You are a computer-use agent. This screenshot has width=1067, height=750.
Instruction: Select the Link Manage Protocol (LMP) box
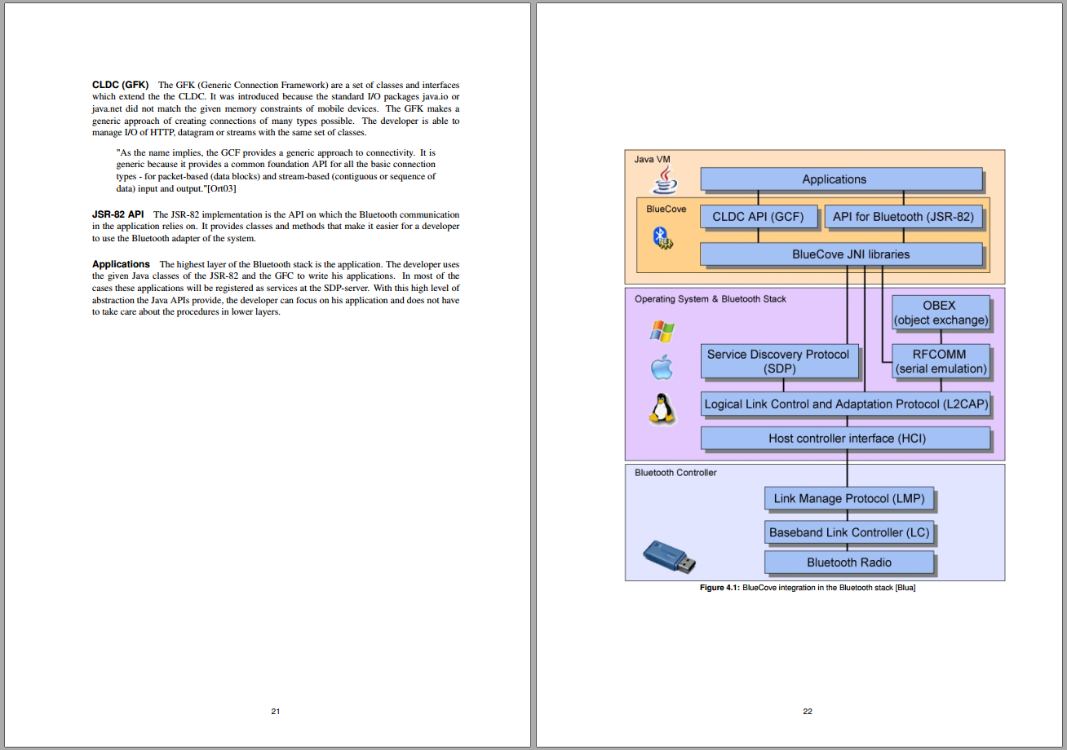848,498
